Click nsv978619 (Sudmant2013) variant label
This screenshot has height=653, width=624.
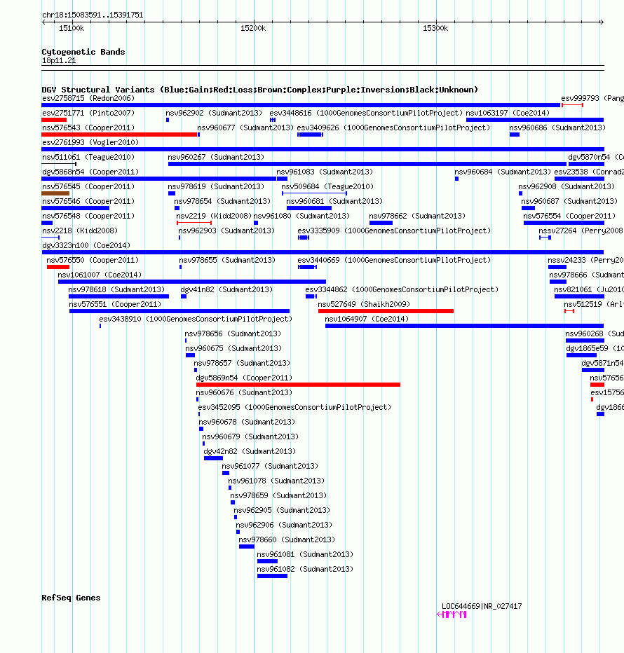tap(216, 186)
